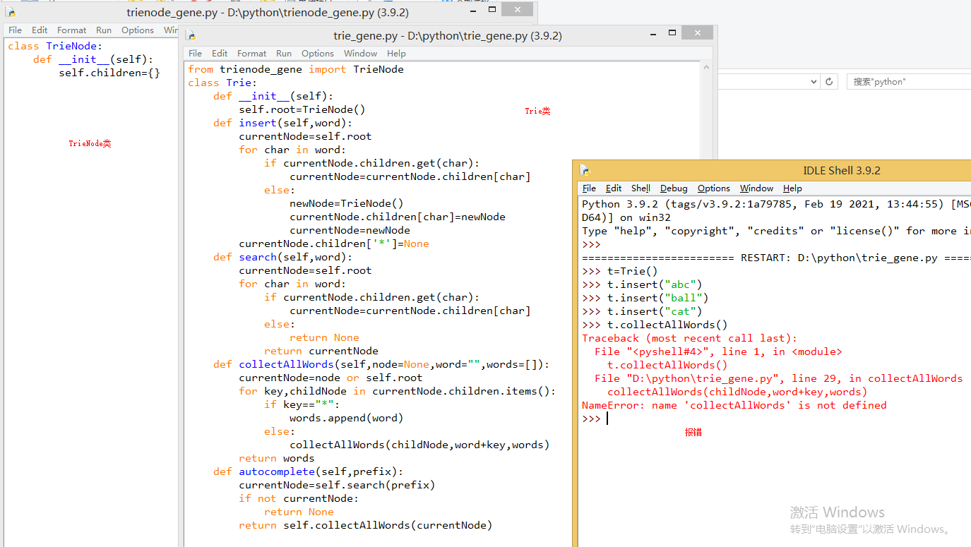Viewport: 971px width, 547px height.
Task: Open Help menu in IDLE Shell
Action: pos(792,188)
